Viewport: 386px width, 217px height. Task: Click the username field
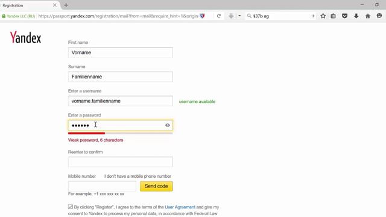(121, 101)
